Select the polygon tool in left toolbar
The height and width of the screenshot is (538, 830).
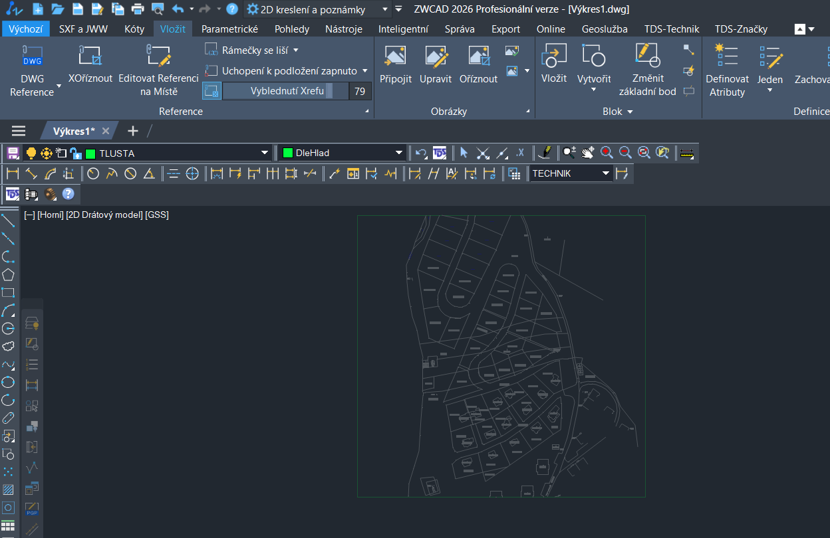[8, 274]
